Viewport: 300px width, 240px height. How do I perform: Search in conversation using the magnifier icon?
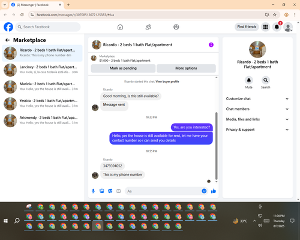tap(266, 80)
